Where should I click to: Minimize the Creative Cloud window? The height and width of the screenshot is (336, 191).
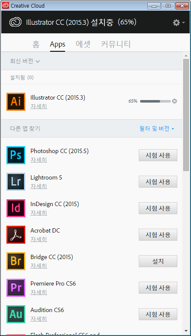tap(154, 6)
